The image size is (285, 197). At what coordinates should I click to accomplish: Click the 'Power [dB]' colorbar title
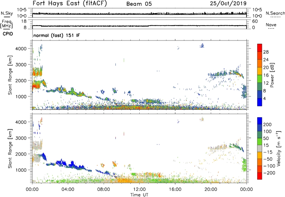(272, 75)
